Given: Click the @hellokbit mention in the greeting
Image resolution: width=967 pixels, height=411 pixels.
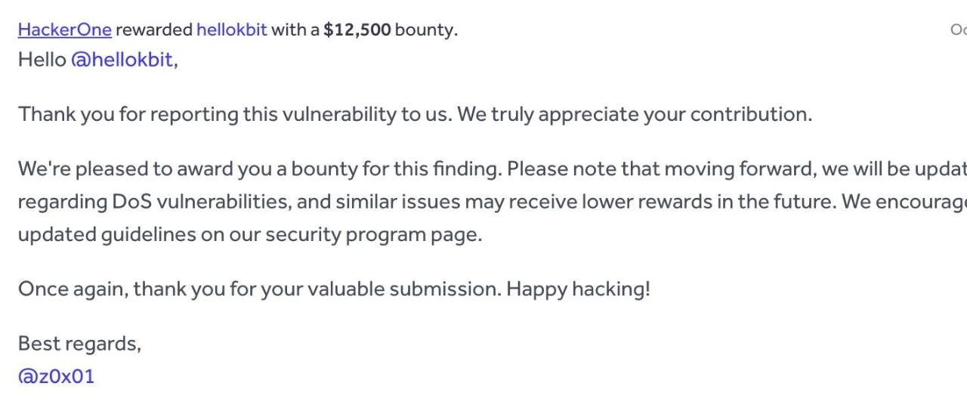Looking at the screenshot, I should point(122,59).
